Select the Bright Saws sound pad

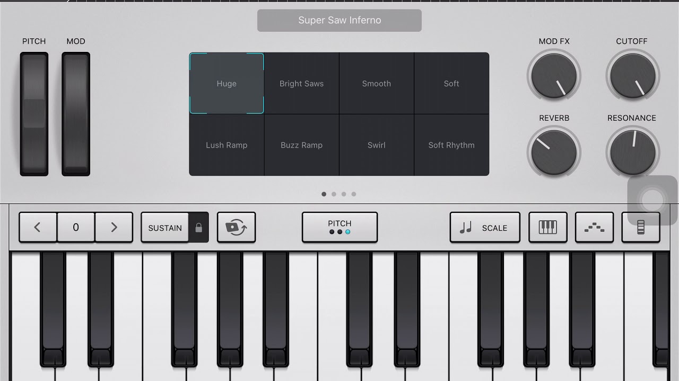pos(301,84)
